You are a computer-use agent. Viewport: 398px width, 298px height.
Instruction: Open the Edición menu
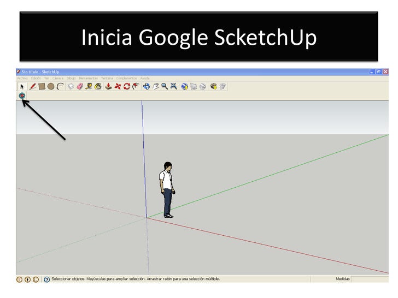[x=36, y=78]
